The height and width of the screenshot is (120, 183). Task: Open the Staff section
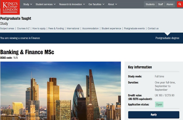pos(161,4)
